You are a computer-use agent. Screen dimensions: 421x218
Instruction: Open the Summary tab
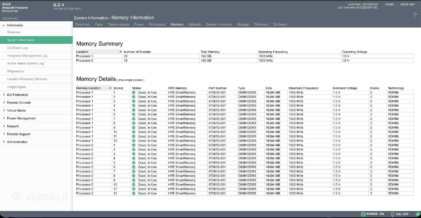(83, 25)
